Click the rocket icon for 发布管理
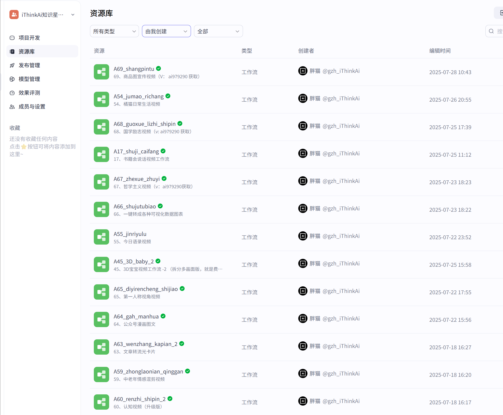 [12, 65]
